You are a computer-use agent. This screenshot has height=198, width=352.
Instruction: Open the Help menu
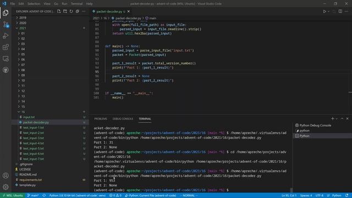tap(89, 4)
